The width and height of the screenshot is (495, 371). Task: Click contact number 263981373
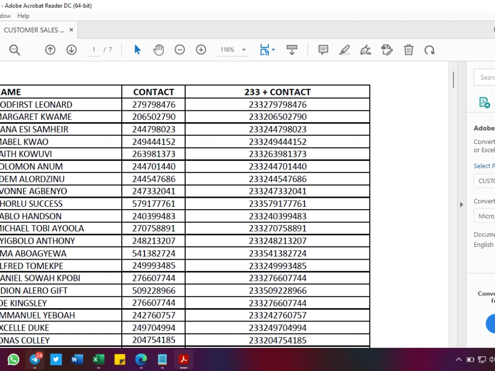click(154, 154)
